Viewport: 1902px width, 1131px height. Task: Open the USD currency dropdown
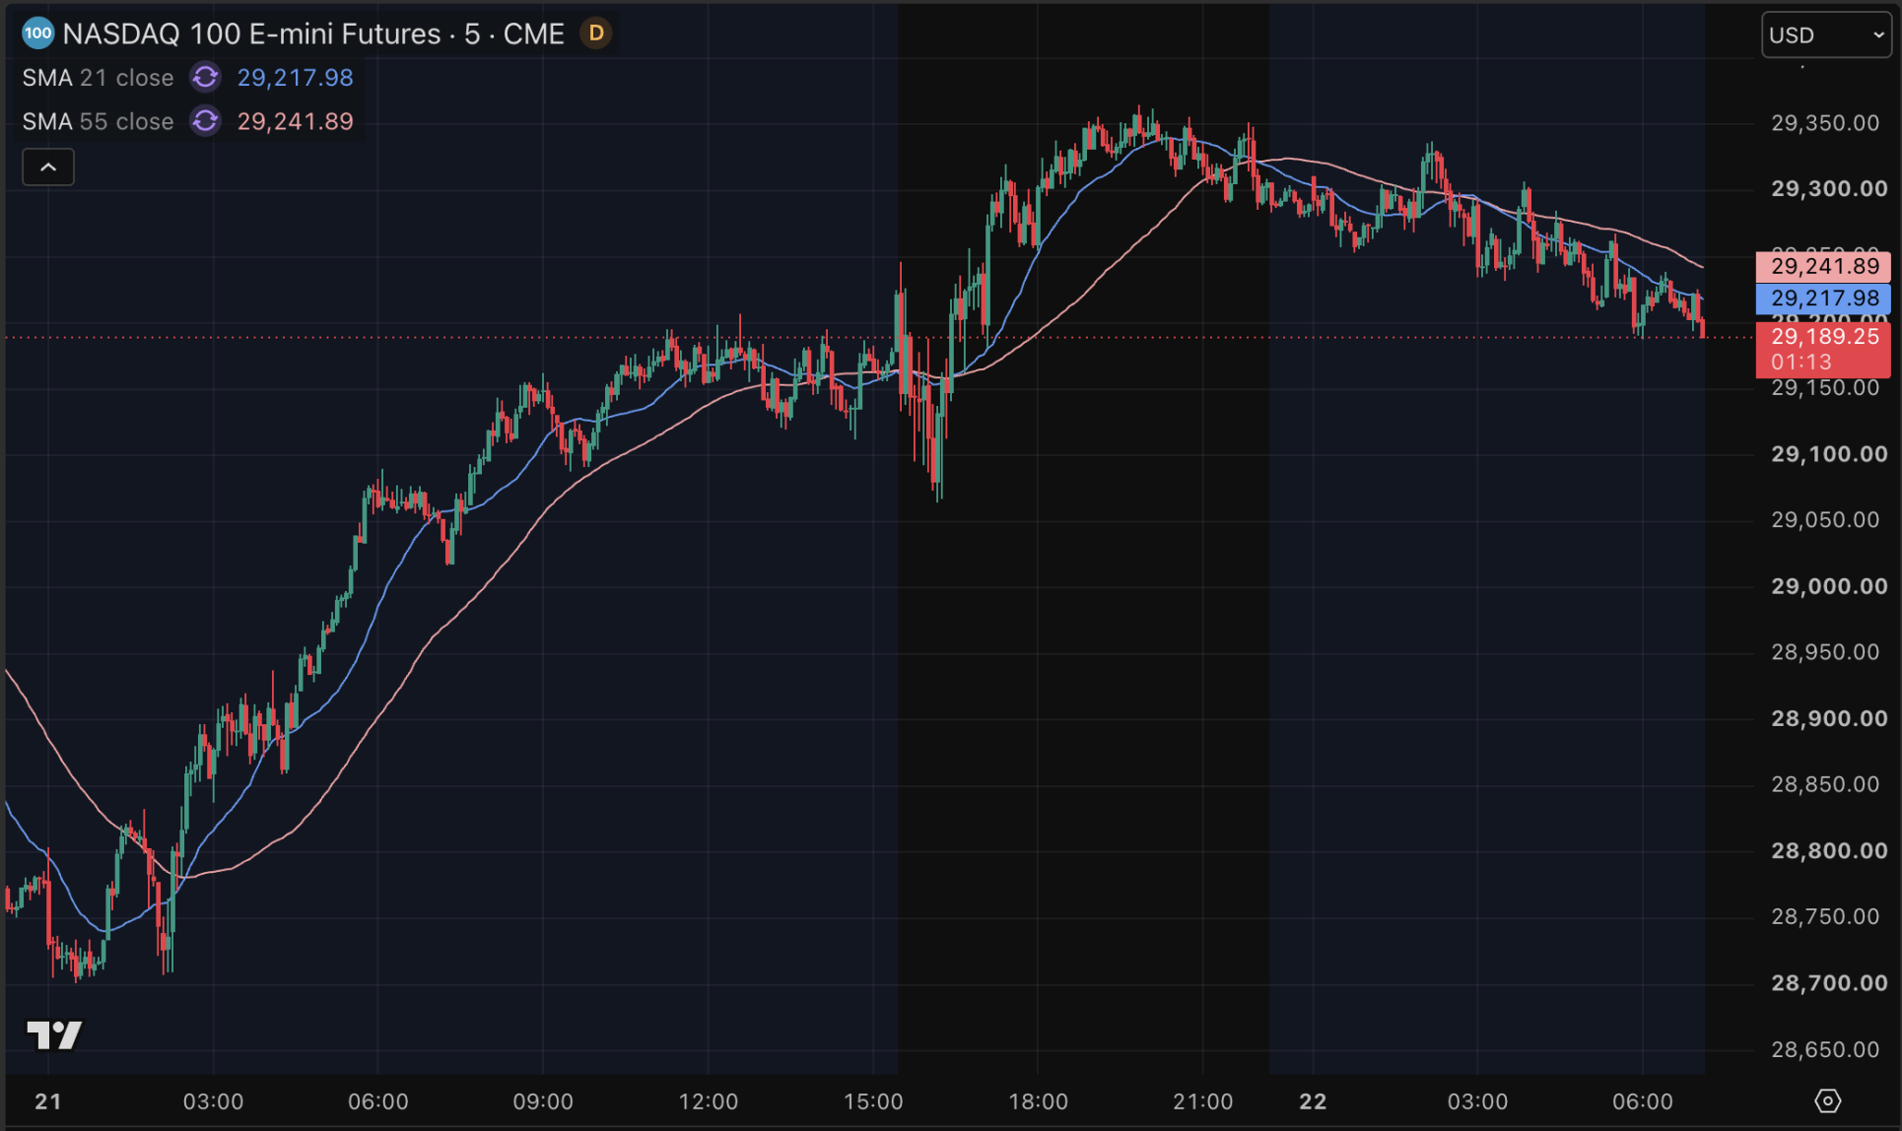coord(1826,35)
